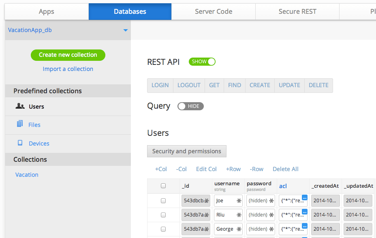376x238 pixels.
Task: Select the Vacation collection
Action: (27, 174)
